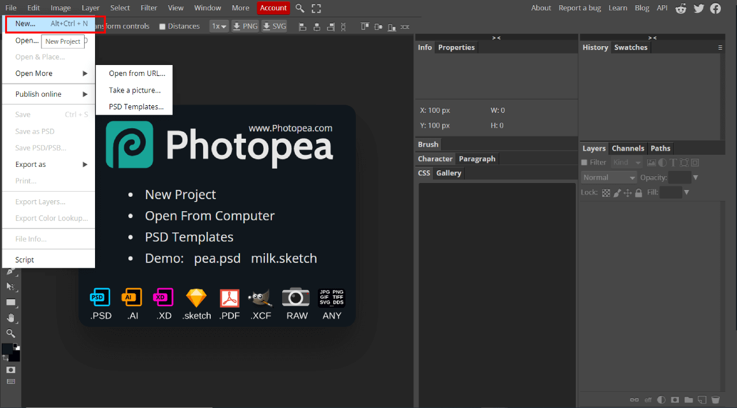Choose PSD Templates... in submenu
The width and height of the screenshot is (737, 408).
(134, 107)
